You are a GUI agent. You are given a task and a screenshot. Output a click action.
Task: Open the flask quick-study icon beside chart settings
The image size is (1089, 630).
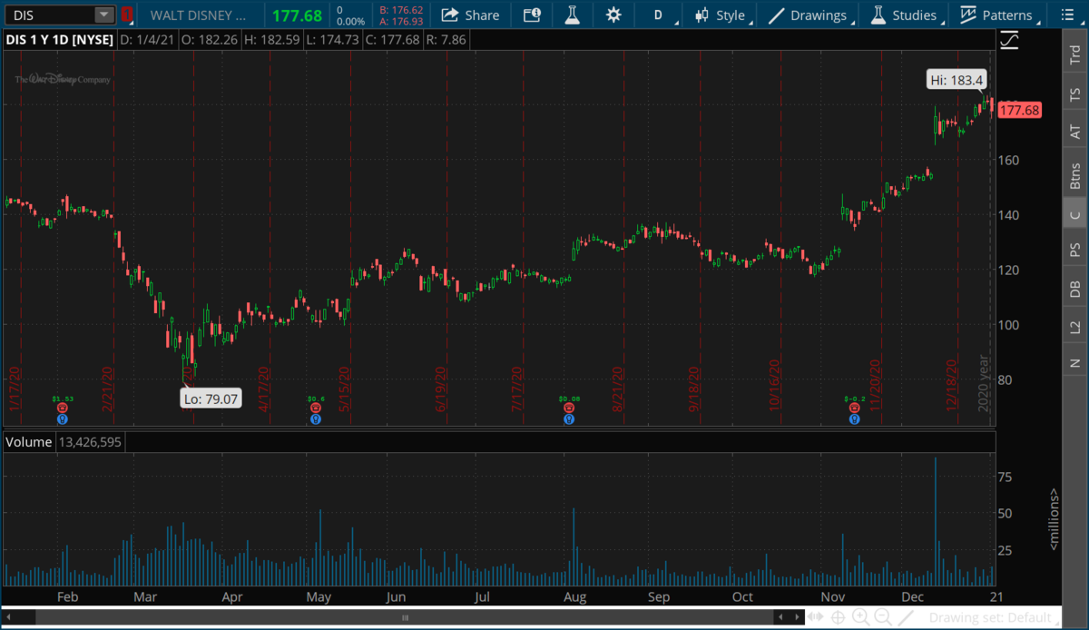click(x=572, y=15)
